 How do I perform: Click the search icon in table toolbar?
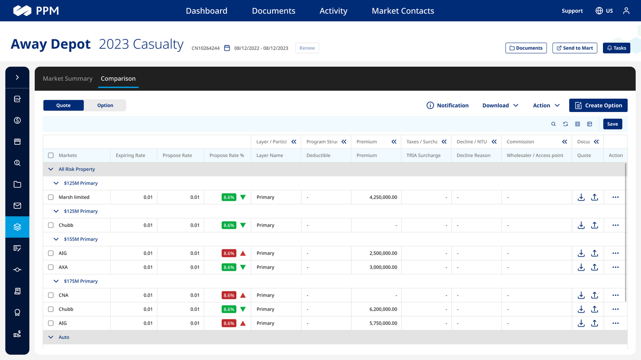[x=553, y=124]
